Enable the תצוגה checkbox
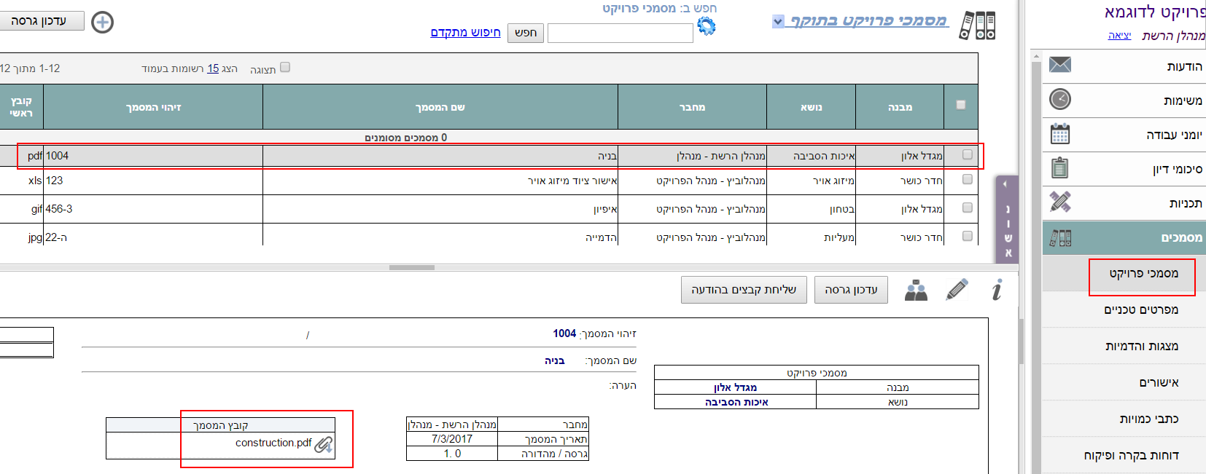Image resolution: width=1206 pixels, height=474 pixels. pos(285,68)
